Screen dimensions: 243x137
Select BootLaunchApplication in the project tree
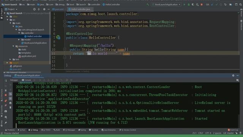tap(34, 43)
